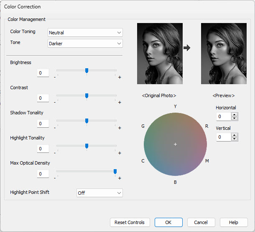Click the Original Photo thumbnail

coord(160,54)
